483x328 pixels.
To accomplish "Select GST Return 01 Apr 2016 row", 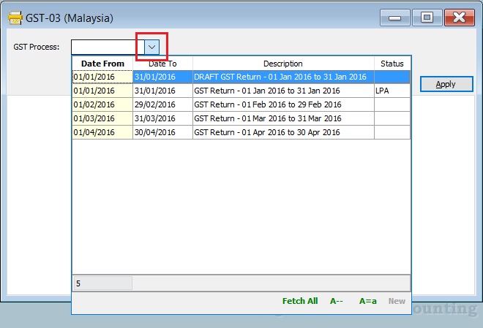I will pos(266,132).
